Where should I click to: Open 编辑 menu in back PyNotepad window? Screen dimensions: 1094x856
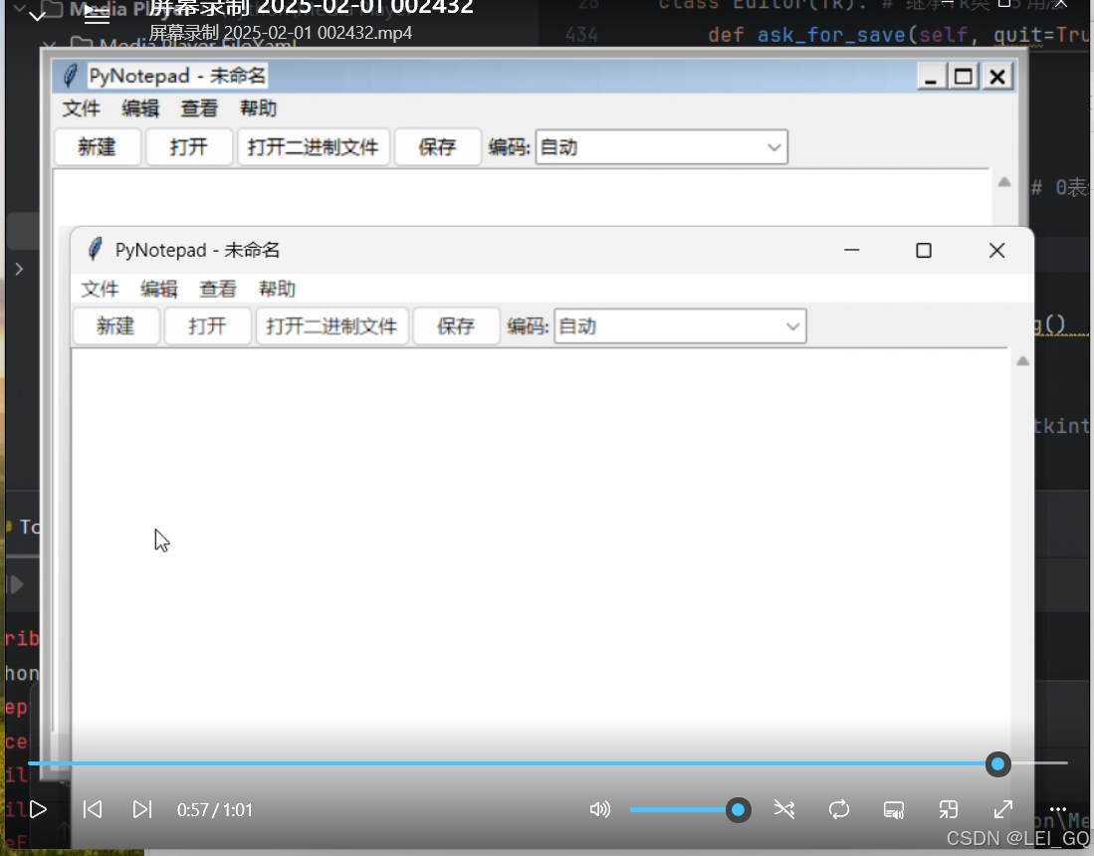coord(140,108)
